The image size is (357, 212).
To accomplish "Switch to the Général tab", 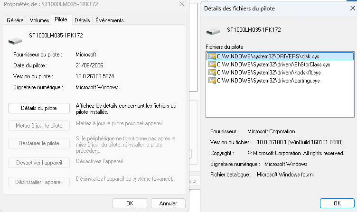I will (16, 20).
